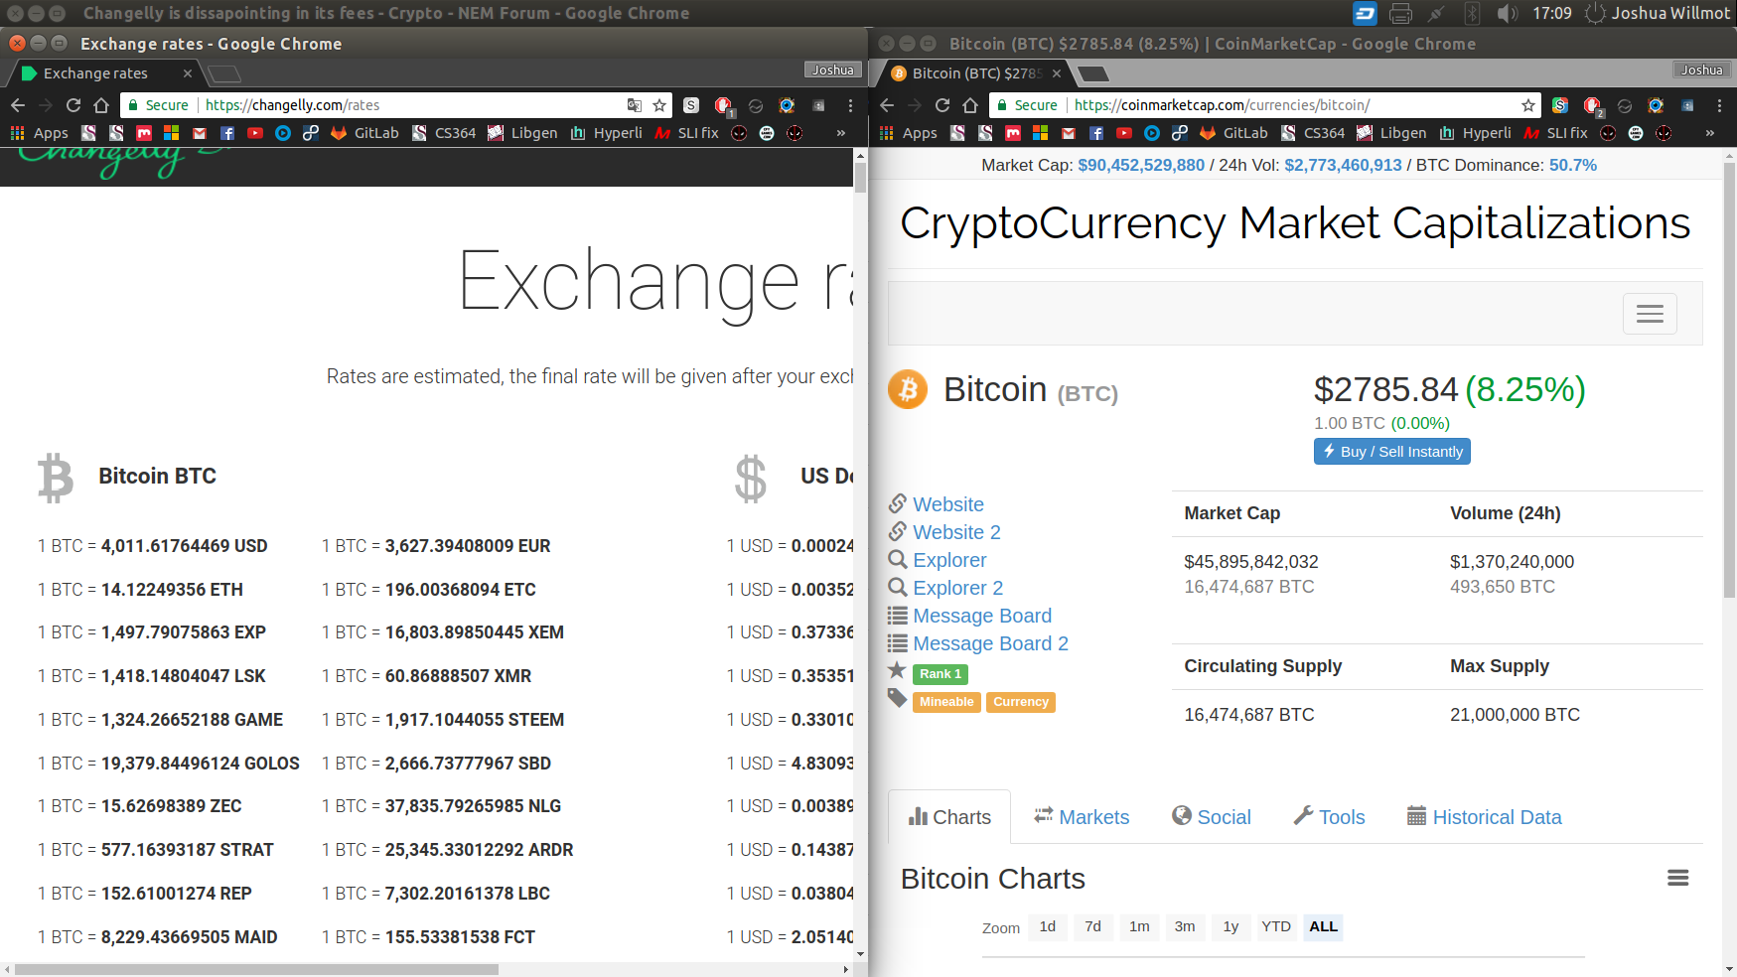
Task: Open Chrome menu in CoinMarketCap window
Action: pyautogui.click(x=1719, y=105)
